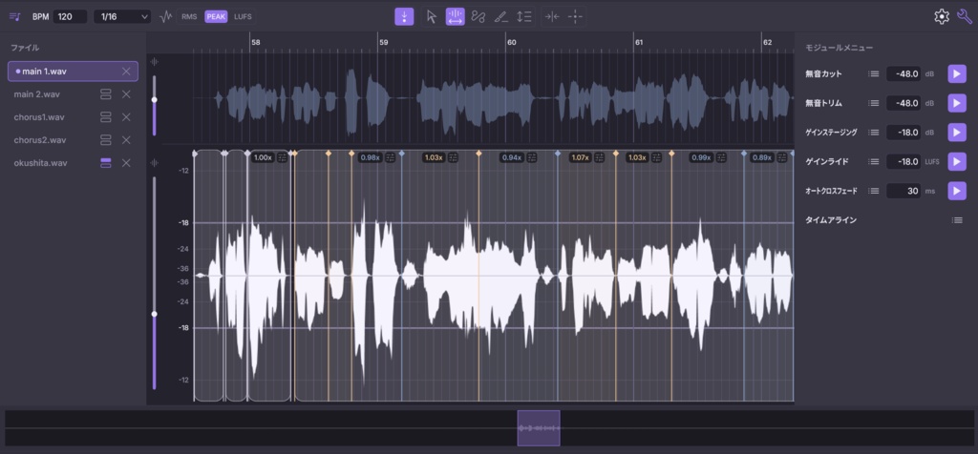The image size is (978, 454).
Task: Open the playlist music-note icon
Action: tap(15, 17)
